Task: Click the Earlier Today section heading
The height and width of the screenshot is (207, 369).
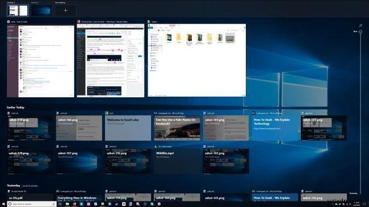Action: pyautogui.click(x=15, y=107)
